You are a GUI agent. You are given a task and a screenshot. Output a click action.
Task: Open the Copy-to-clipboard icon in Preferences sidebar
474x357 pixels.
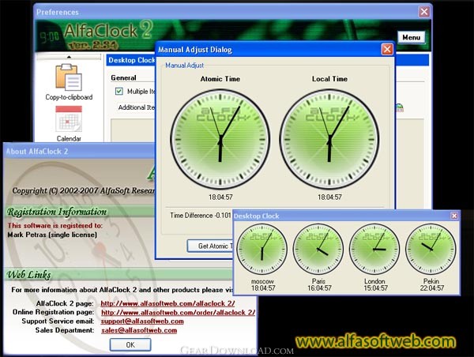[69, 77]
